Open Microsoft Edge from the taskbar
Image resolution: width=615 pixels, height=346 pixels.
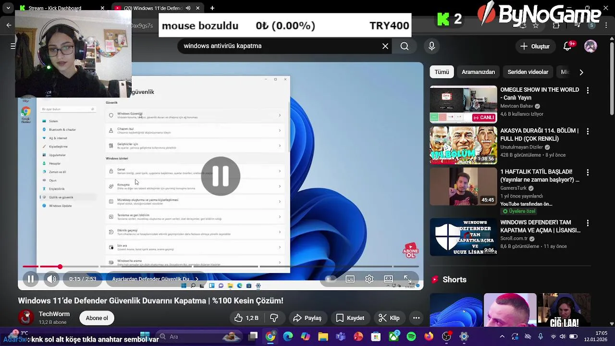pos(288,336)
